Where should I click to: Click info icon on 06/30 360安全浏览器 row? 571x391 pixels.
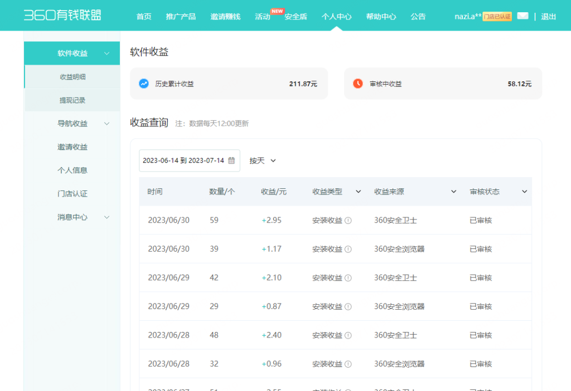click(x=348, y=249)
